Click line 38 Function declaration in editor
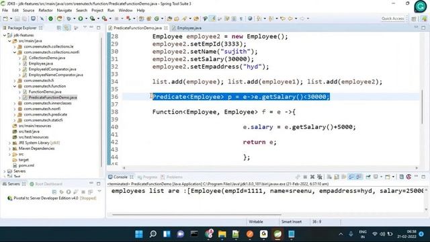The height and width of the screenshot is (242, 430). coord(224,112)
